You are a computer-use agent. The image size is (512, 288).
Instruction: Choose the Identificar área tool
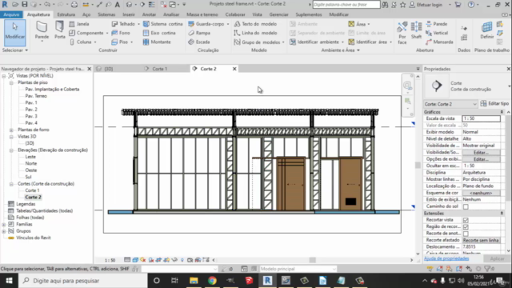click(368, 42)
